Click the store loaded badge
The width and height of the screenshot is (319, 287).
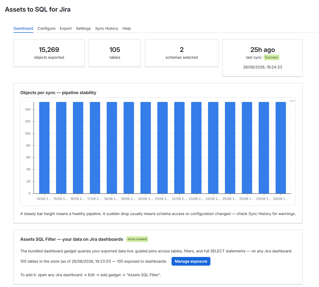tap(137, 239)
